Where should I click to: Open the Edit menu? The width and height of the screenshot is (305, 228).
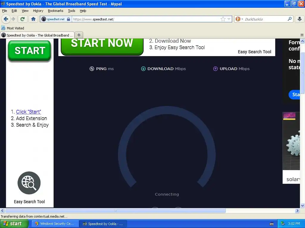coord(14,11)
